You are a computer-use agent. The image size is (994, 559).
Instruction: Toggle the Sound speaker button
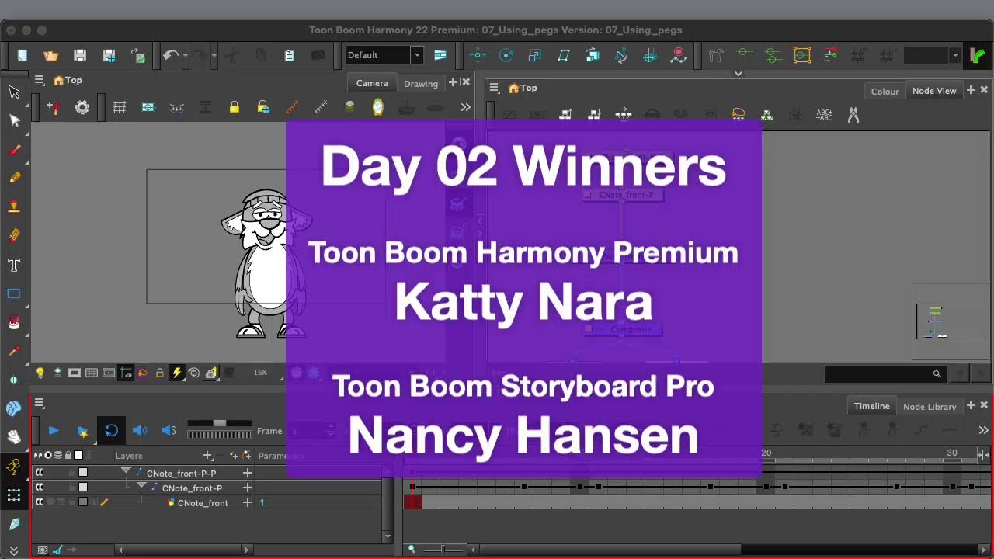click(140, 430)
